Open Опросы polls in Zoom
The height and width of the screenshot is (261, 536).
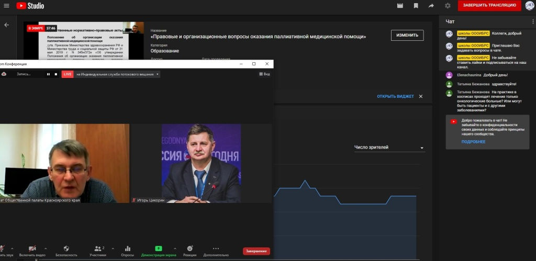(x=128, y=251)
